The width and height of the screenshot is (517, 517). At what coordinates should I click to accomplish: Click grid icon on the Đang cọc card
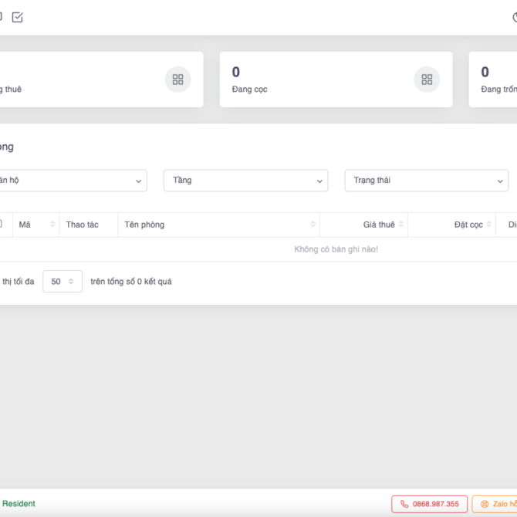pos(427,79)
